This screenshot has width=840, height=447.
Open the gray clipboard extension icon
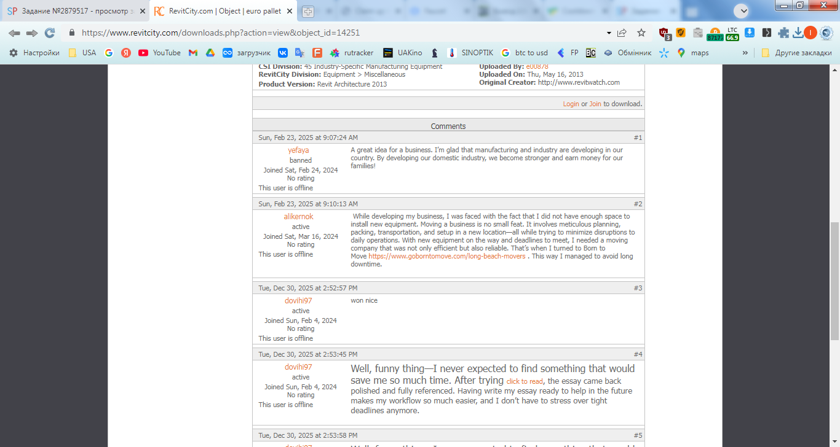[698, 33]
